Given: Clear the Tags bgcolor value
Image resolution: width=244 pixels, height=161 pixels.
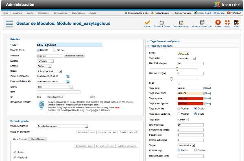Looking at the screenshot, I should pyautogui.click(x=207, y=98).
